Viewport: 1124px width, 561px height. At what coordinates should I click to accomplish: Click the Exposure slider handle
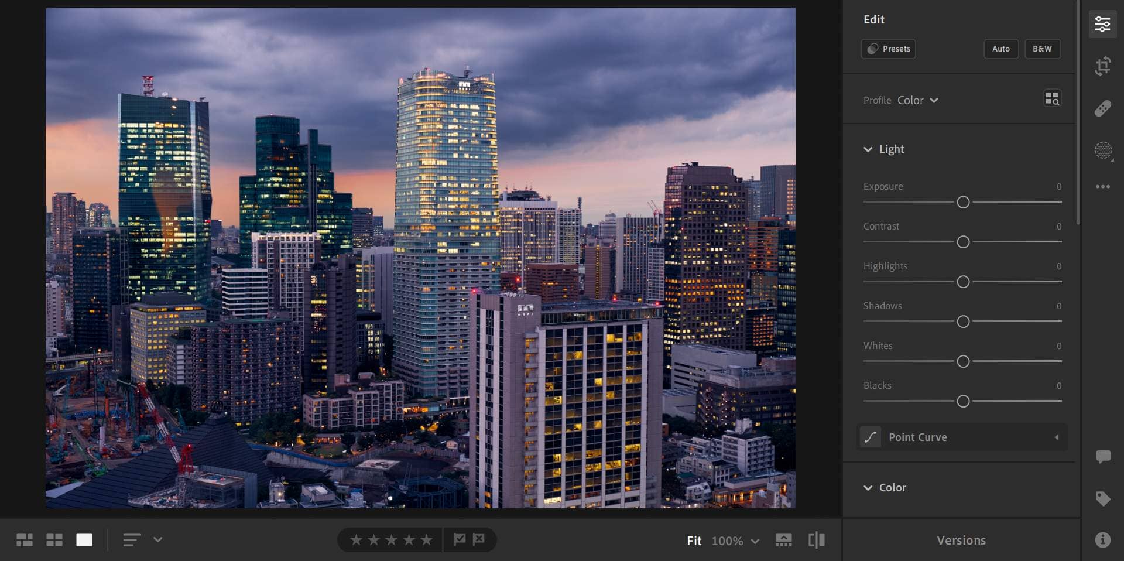(963, 202)
